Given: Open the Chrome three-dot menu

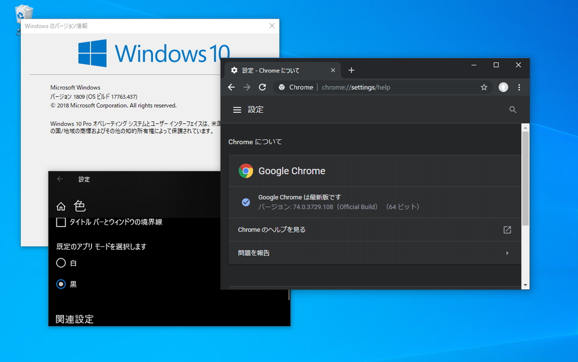Looking at the screenshot, I should coord(518,87).
